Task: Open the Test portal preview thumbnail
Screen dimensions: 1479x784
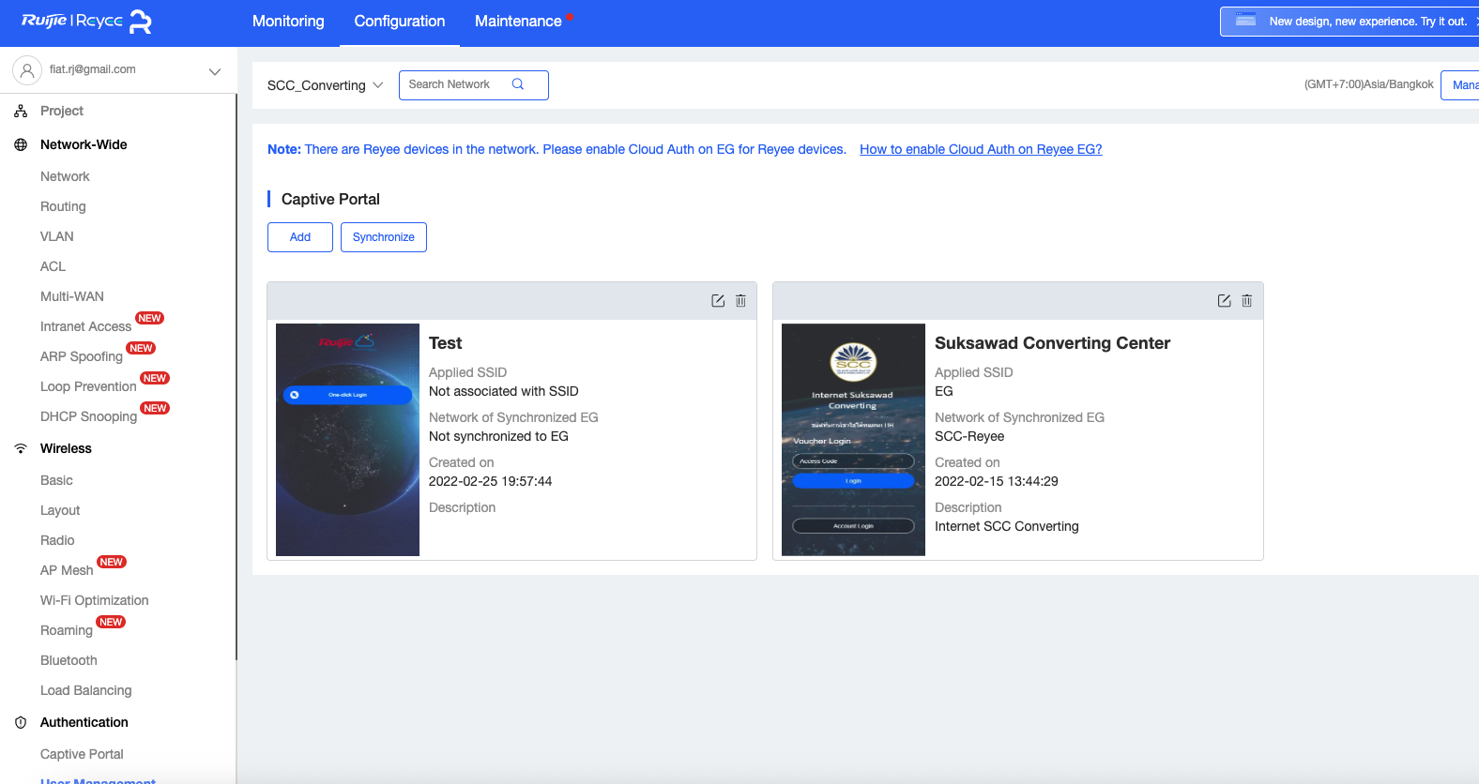Action: coord(347,440)
